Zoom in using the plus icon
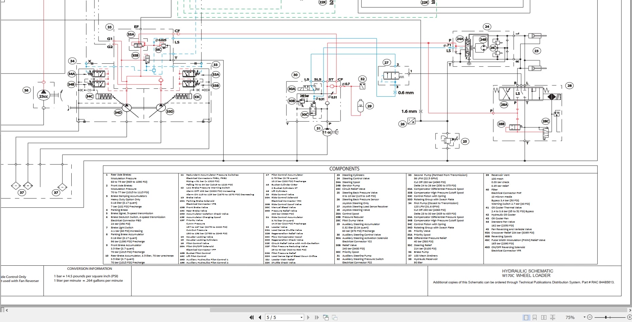Image resolution: width=632 pixels, height=322 pixels. (630, 317)
